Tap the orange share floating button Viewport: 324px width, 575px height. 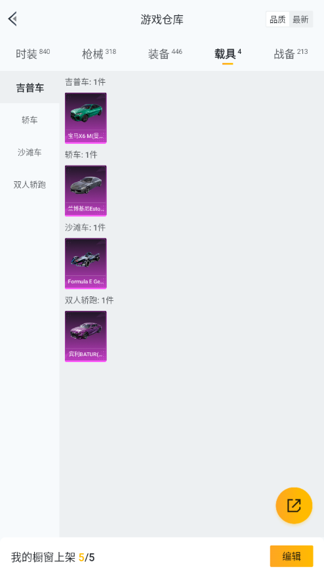coord(294,505)
